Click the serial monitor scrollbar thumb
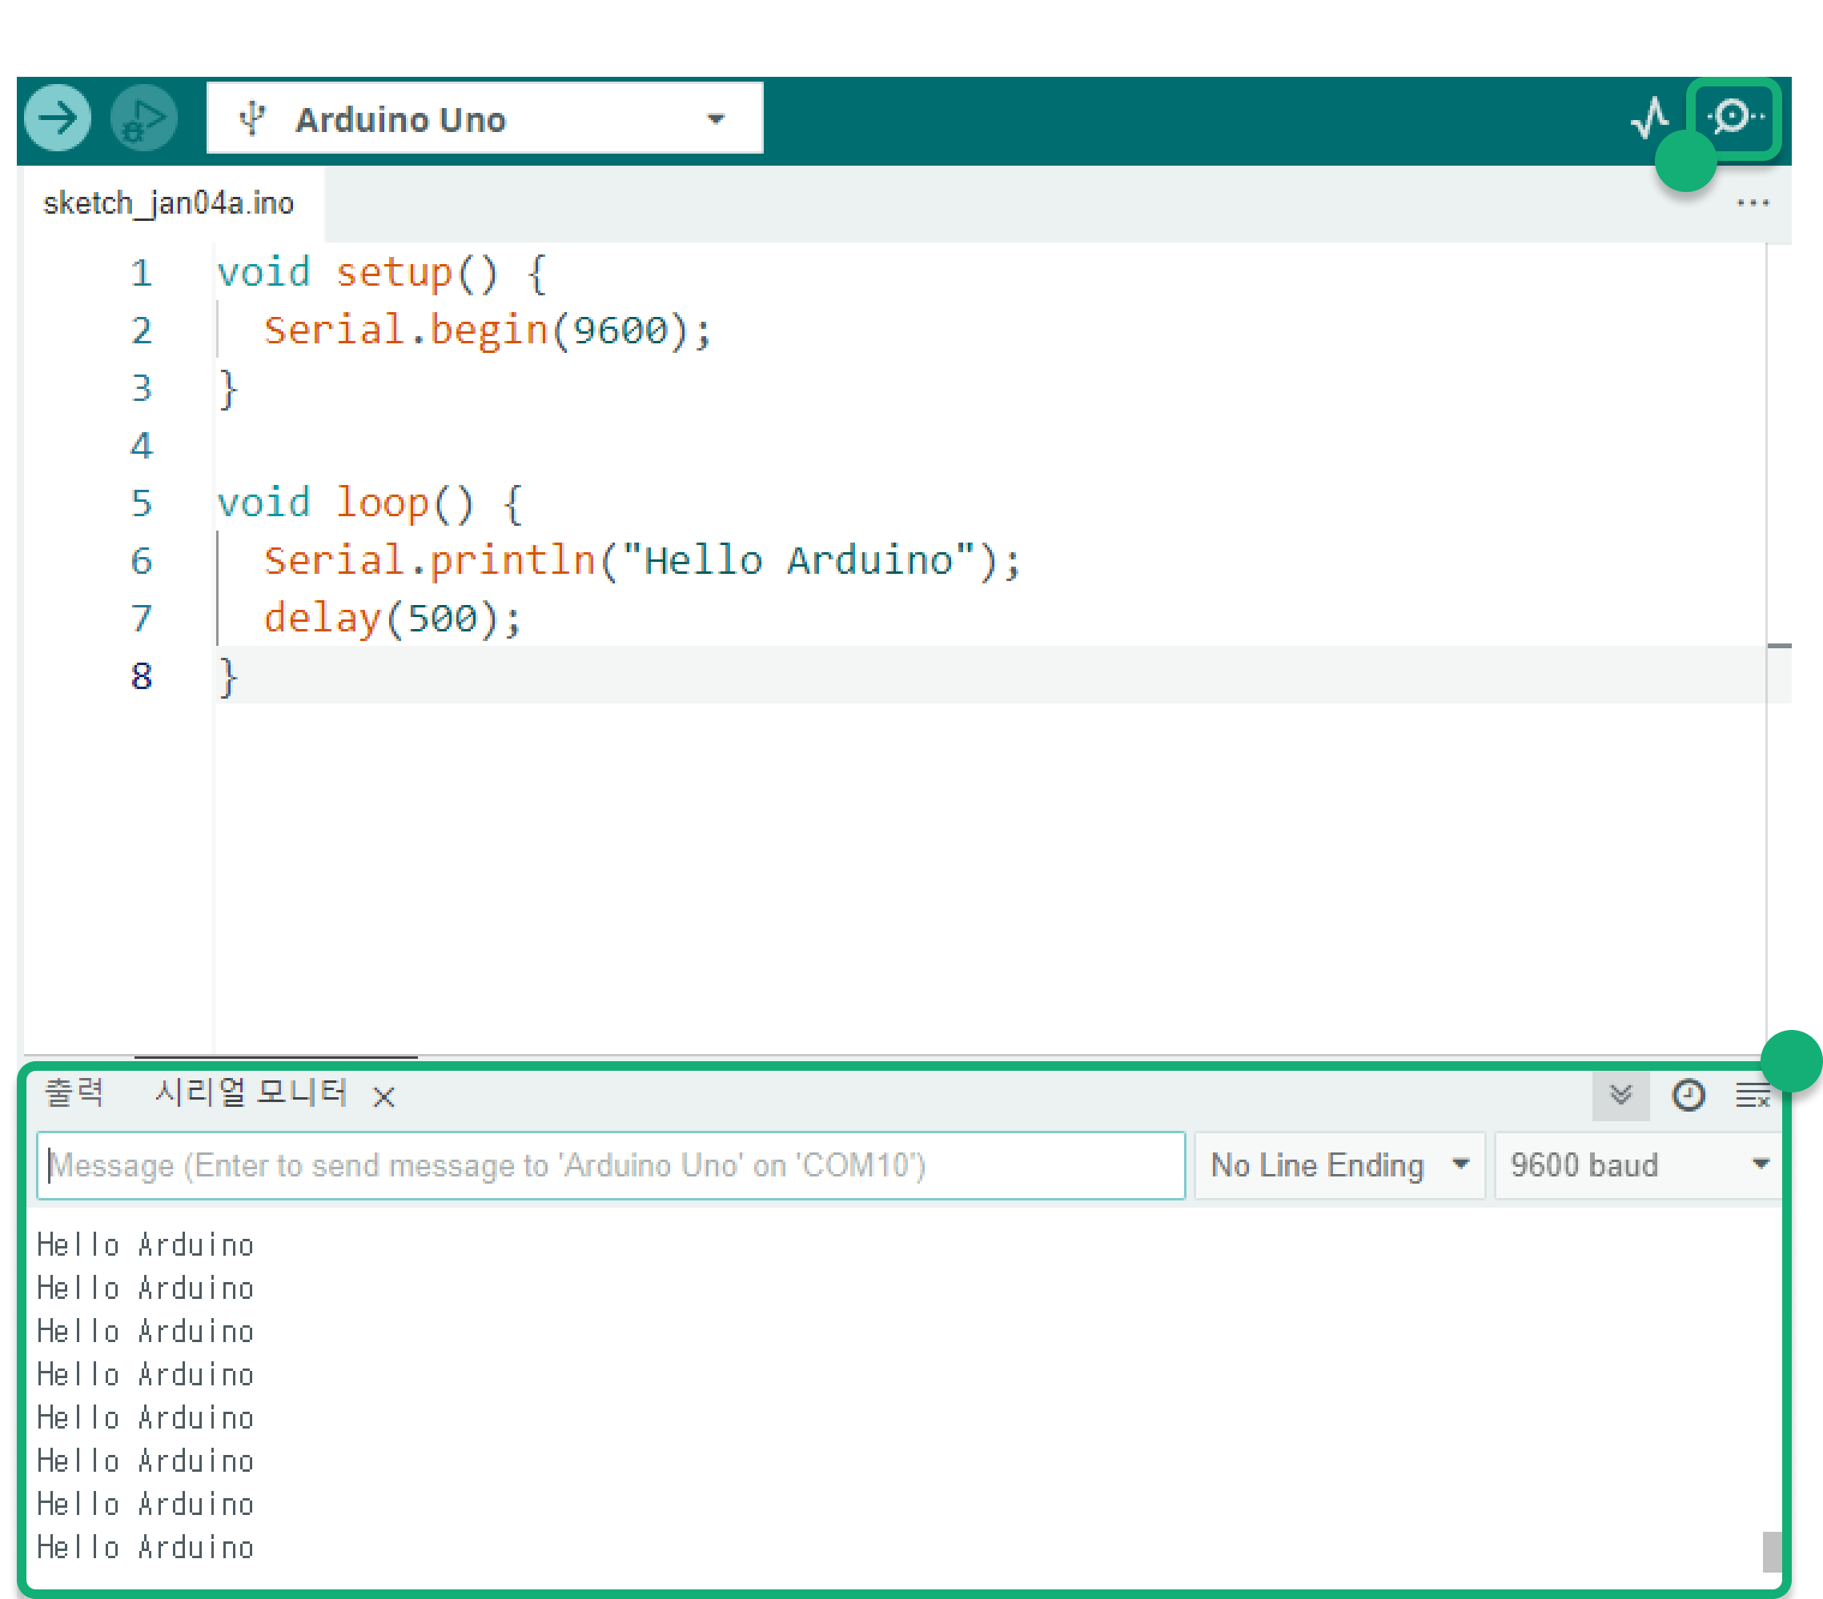Viewport: 1823px width, 1599px height. coord(1771,1551)
